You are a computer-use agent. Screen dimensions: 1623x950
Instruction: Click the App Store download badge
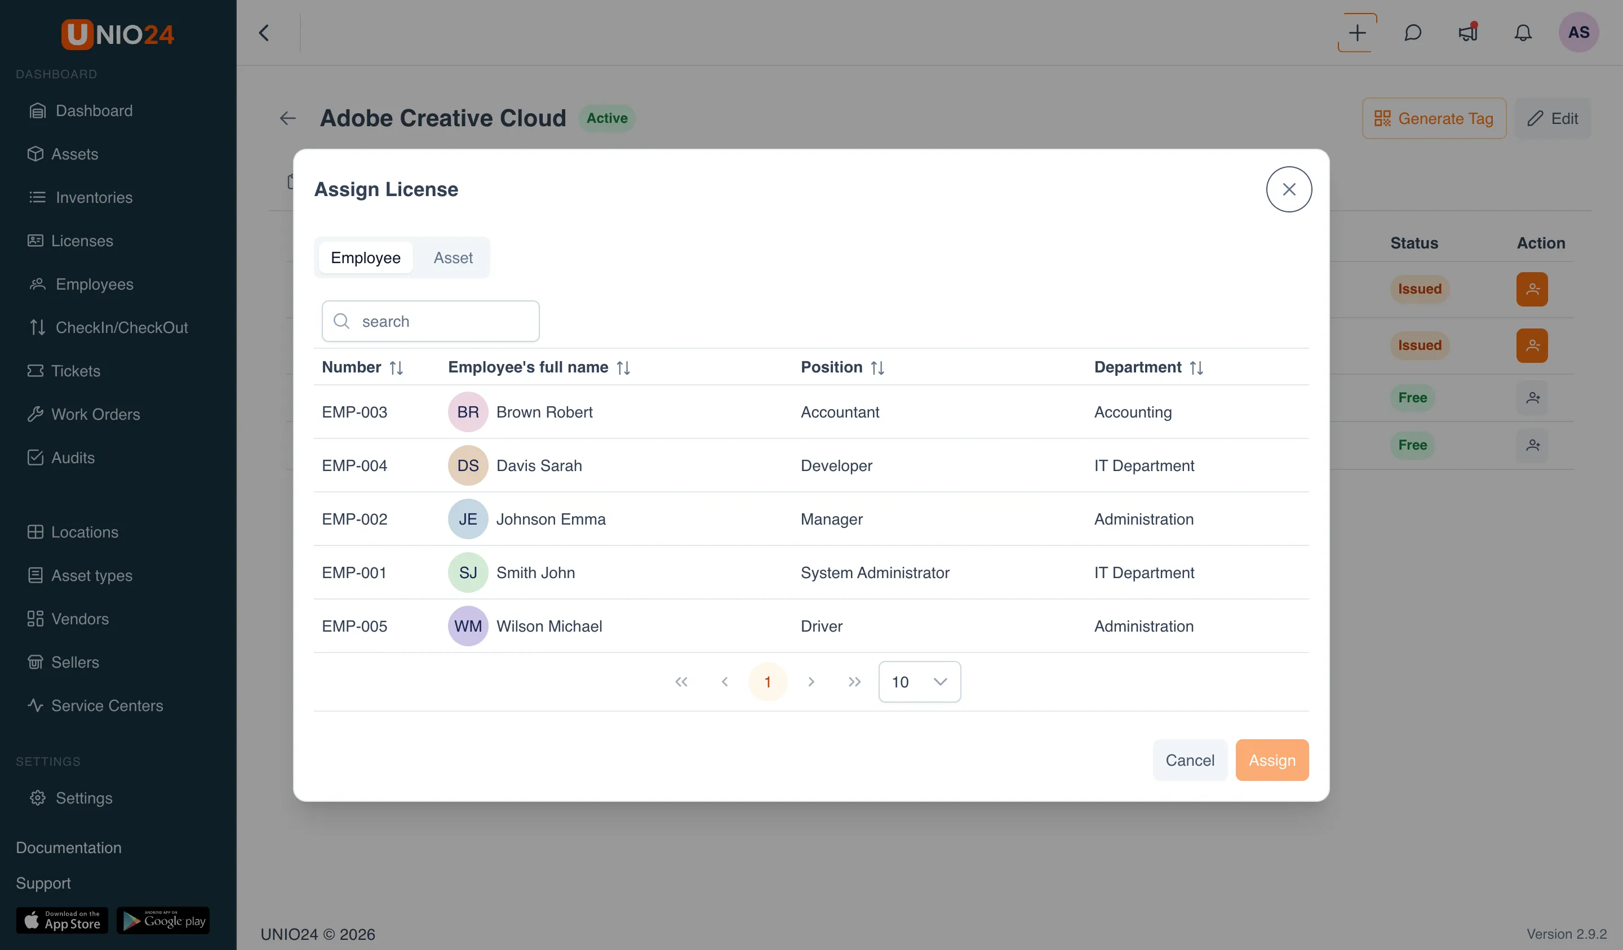[x=62, y=920]
